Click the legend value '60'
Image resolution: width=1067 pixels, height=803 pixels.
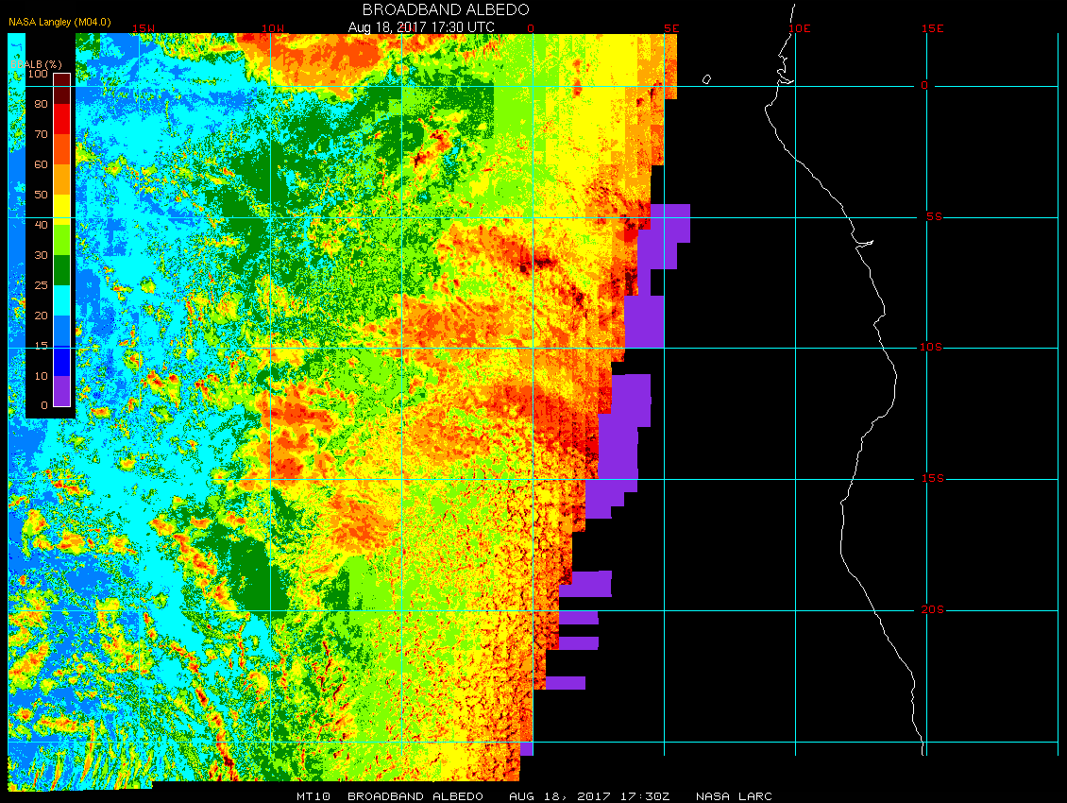[41, 164]
